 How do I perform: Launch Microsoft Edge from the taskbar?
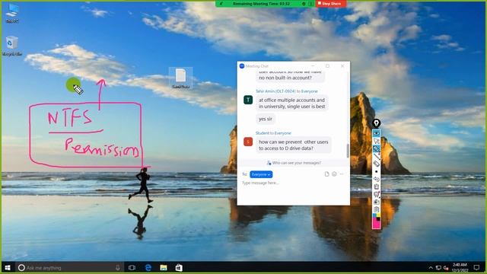(x=148, y=267)
